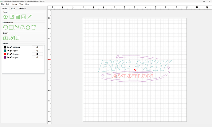Switch to the Toolpaths tab
Viewport: 212px width, 127px height.
[x=22, y=8]
